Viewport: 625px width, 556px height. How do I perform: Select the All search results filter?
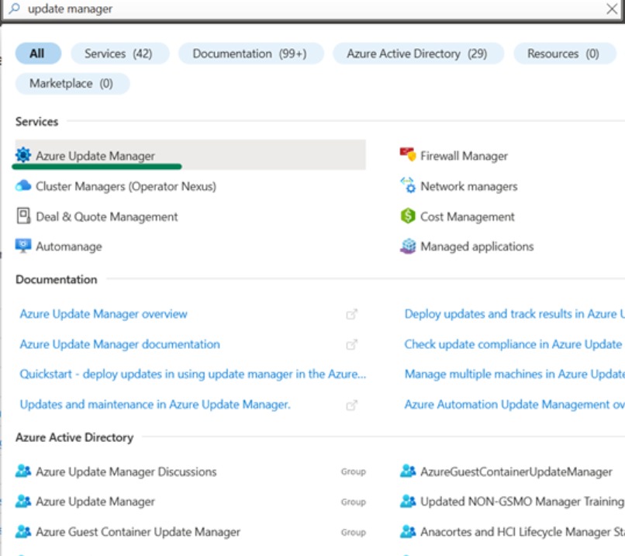point(37,53)
